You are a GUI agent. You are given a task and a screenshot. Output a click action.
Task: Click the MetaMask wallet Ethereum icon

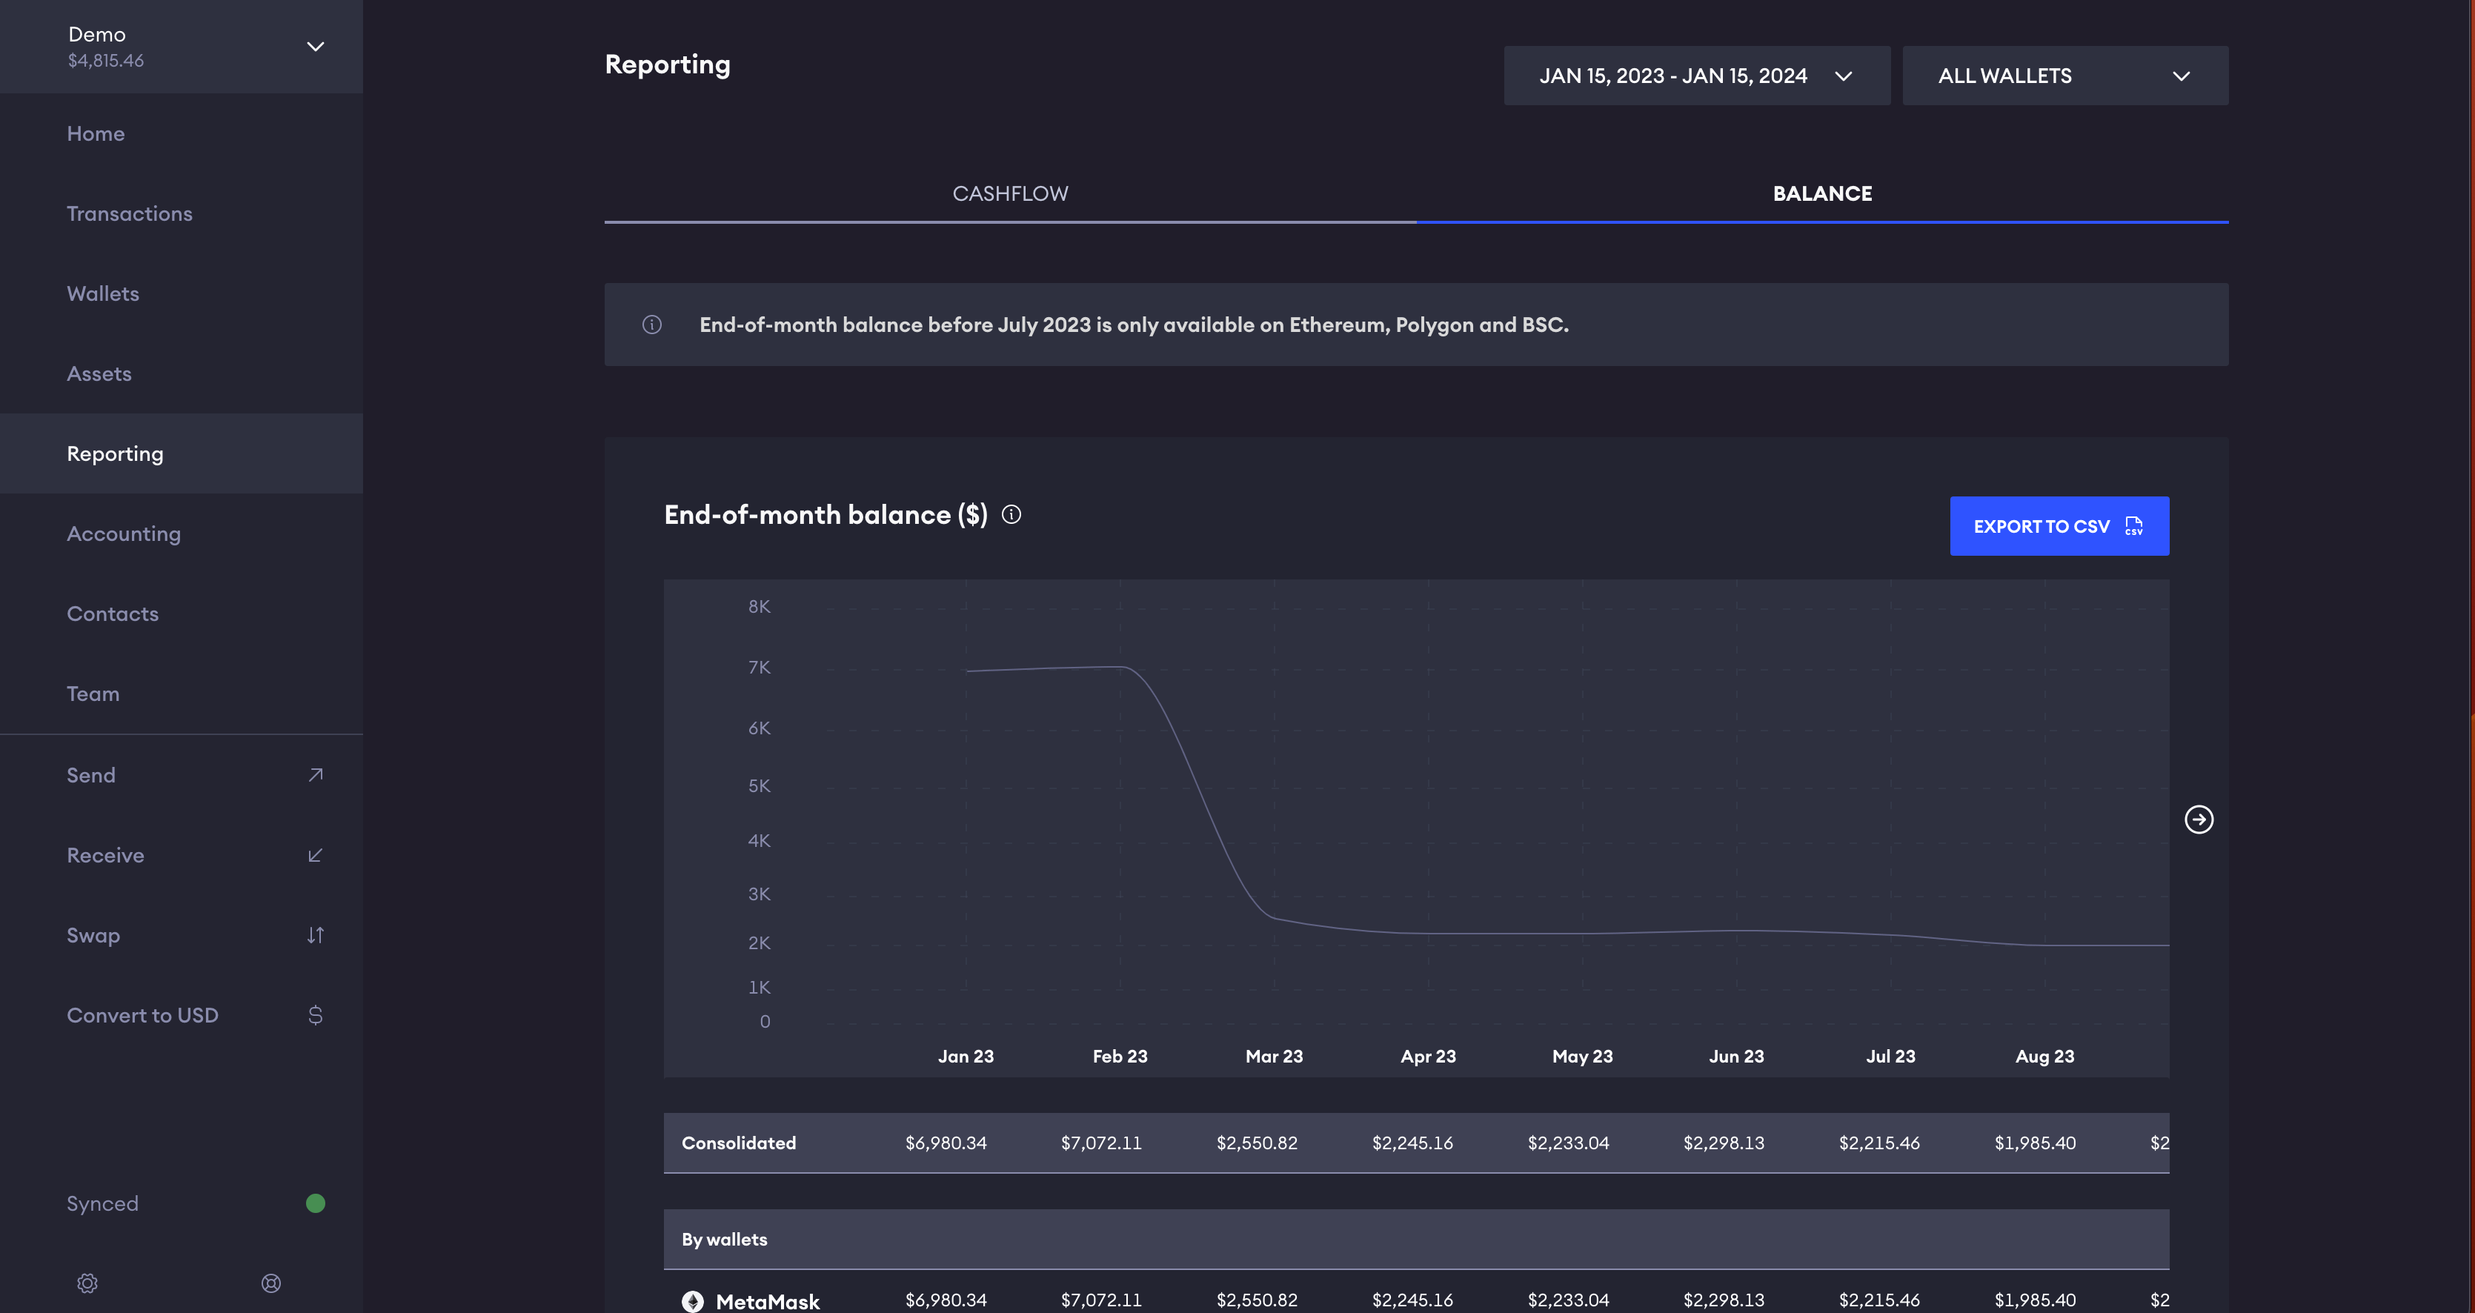(693, 1300)
